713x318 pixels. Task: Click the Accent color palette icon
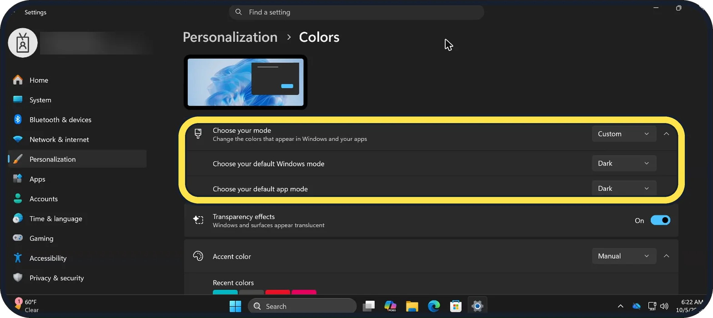[x=198, y=256]
